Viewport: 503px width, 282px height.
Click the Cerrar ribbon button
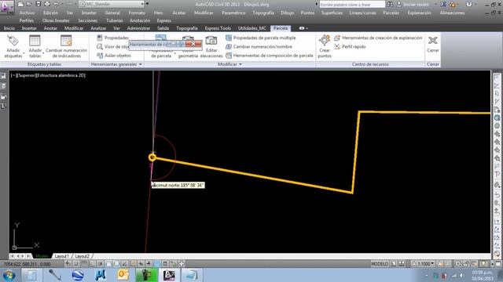(433, 44)
